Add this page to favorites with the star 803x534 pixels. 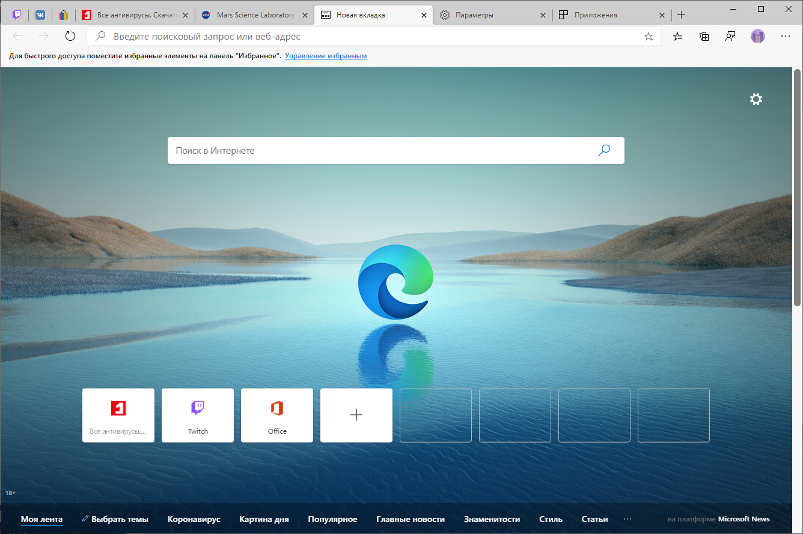pyautogui.click(x=649, y=37)
